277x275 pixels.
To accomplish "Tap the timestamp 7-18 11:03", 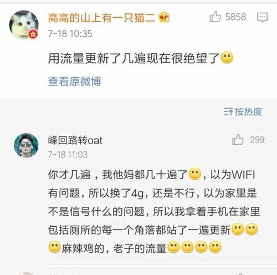I will (68, 155).
